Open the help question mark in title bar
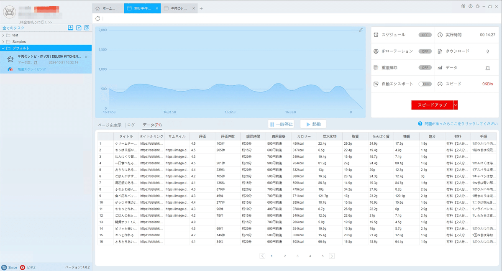Screen dimensions: 502x271 470,6
